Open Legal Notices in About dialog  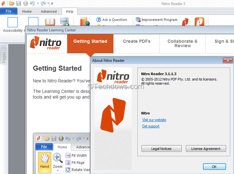pos(161,149)
